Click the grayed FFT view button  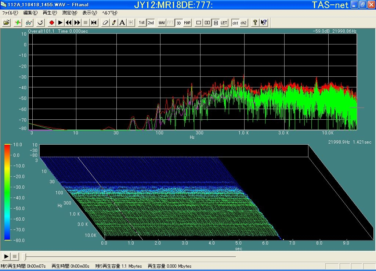coord(170,22)
